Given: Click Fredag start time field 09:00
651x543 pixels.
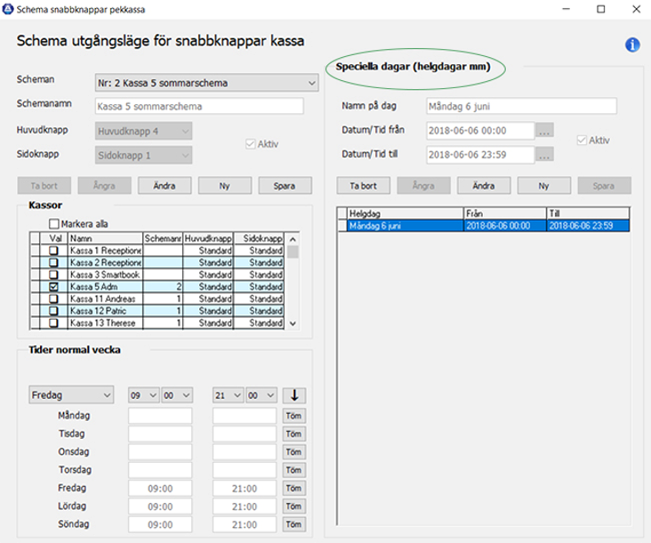Looking at the screenshot, I should (160, 488).
